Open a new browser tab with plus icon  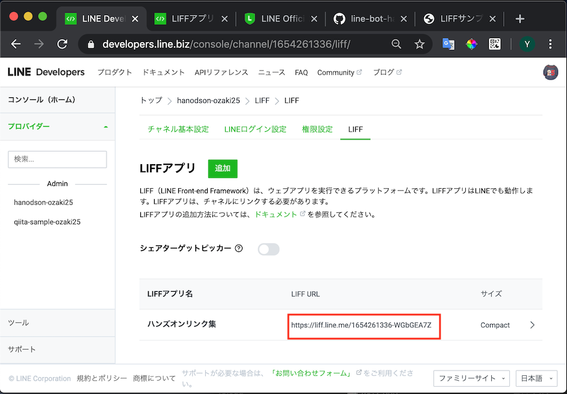coord(519,19)
